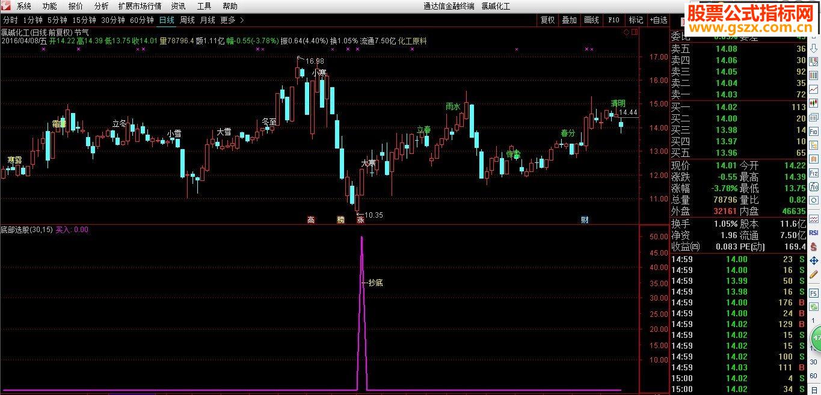Open the 扩展市场行情 menu

(140, 6)
